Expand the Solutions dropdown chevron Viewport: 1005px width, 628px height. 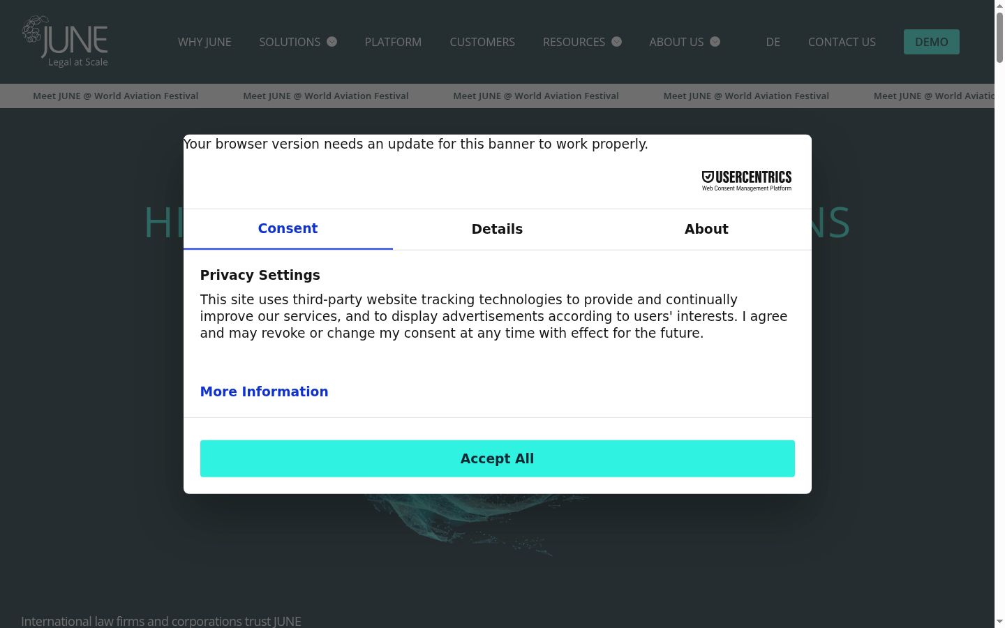pos(332,42)
